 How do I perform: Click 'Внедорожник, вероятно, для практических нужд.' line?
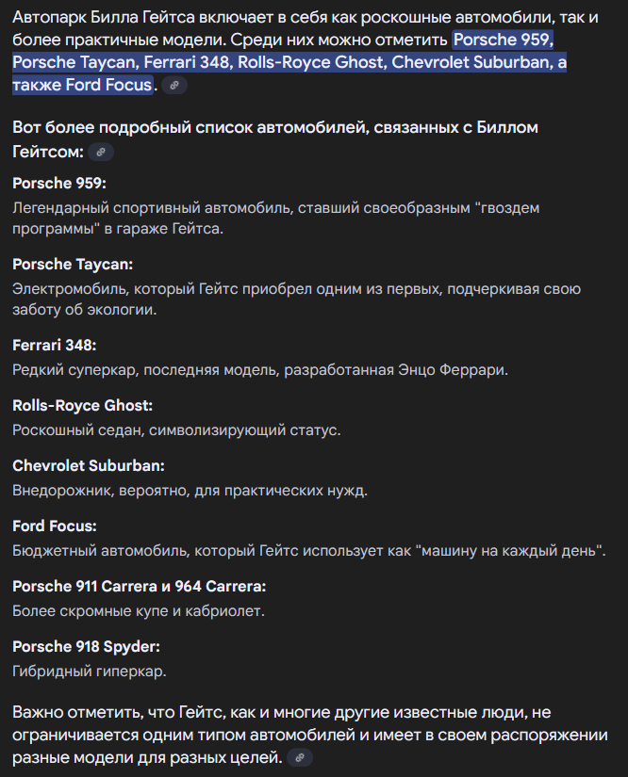(190, 491)
